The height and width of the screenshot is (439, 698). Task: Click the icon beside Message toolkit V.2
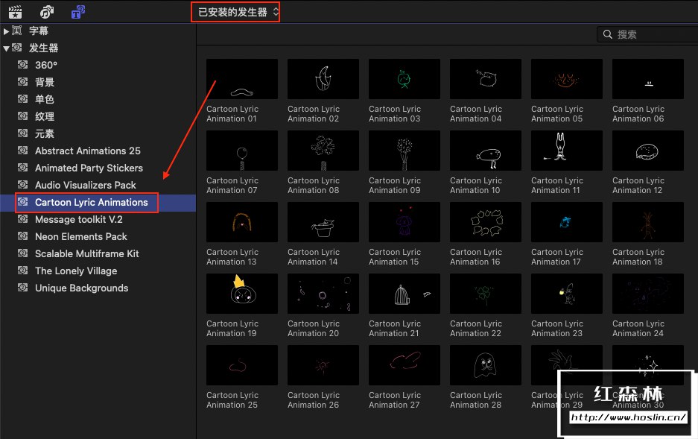tap(22, 219)
